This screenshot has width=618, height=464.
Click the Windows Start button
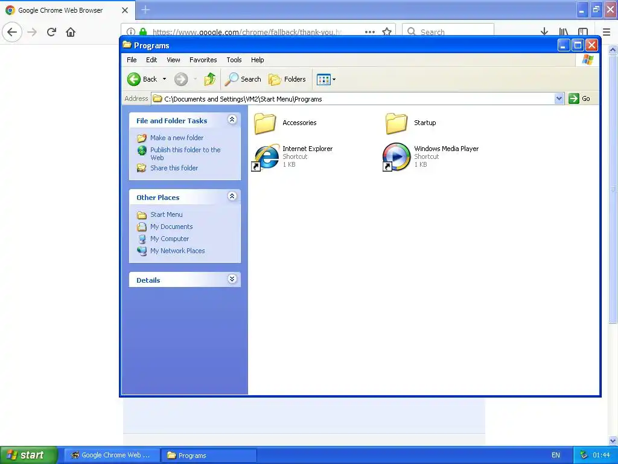pyautogui.click(x=28, y=455)
